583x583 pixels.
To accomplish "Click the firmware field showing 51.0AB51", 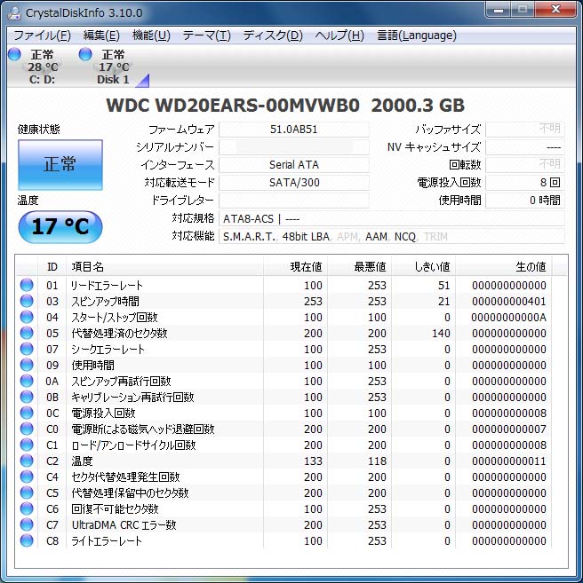I will click(x=293, y=130).
